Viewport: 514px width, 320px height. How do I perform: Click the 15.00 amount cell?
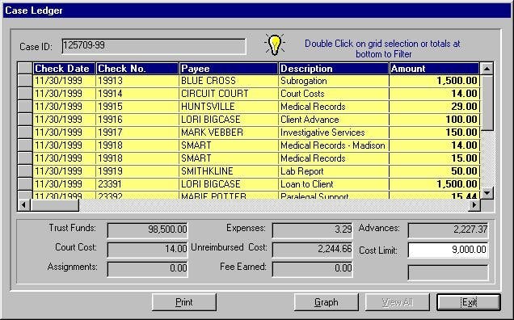[x=434, y=158]
